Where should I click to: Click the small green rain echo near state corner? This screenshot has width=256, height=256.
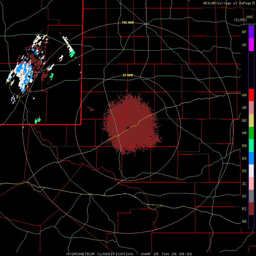[38, 121]
